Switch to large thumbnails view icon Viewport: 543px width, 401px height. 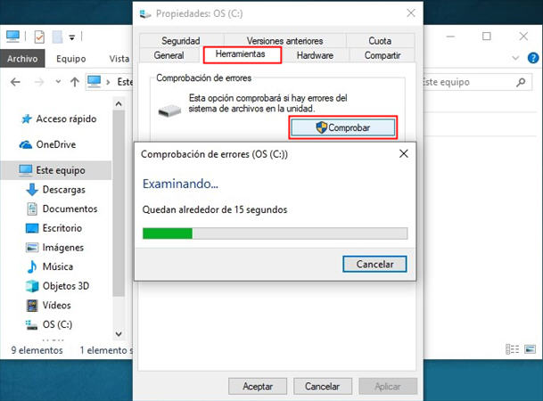(x=530, y=349)
